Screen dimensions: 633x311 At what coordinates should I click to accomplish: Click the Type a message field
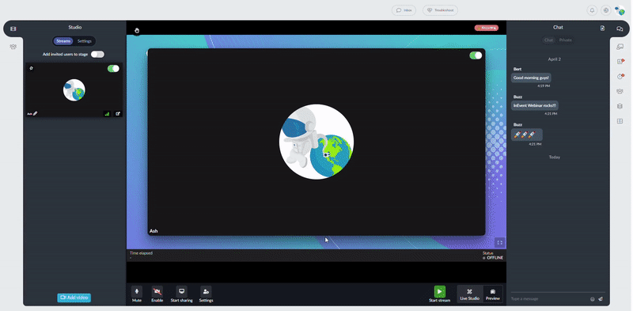pos(549,299)
